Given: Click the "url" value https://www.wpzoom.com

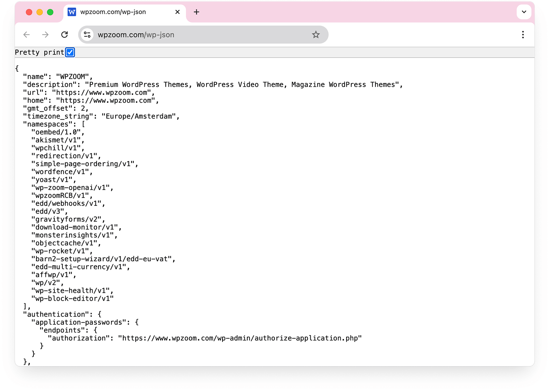Looking at the screenshot, I should pos(102,93).
